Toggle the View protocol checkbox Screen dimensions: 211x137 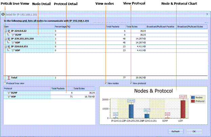tap(131, 83)
